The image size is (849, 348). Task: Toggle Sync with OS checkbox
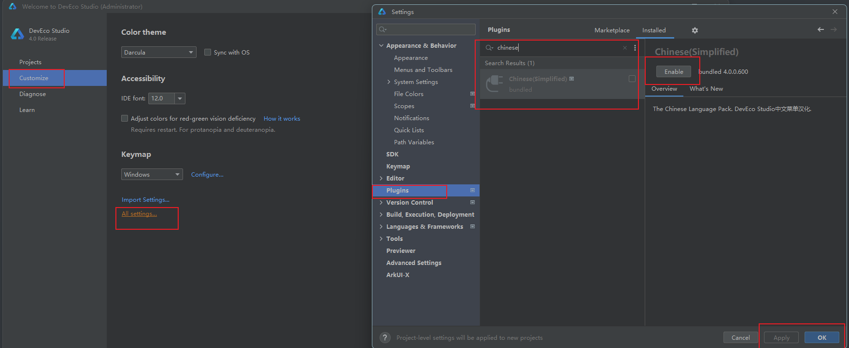(208, 52)
